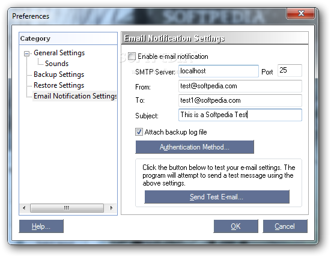
Task: Uncheck Attach backup log file
Action: click(x=139, y=132)
